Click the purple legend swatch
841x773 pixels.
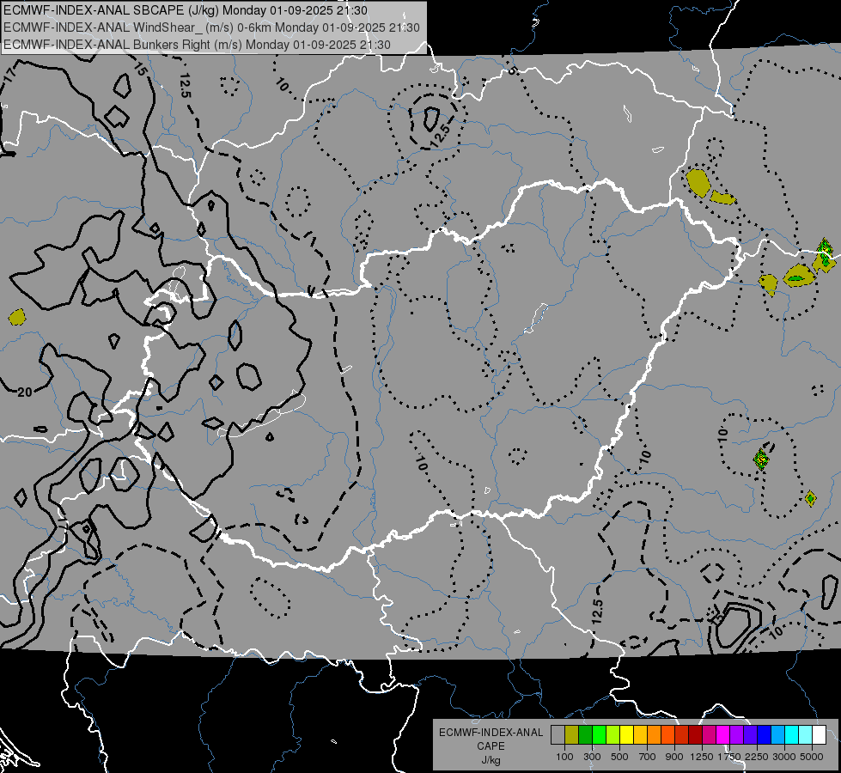(x=736, y=734)
